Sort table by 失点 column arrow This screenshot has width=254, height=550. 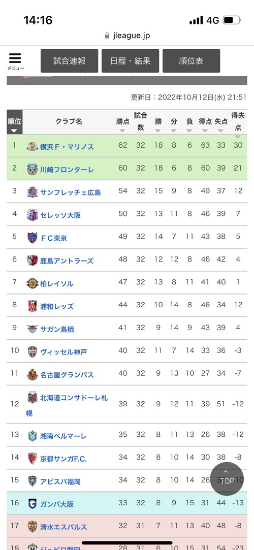point(220,131)
